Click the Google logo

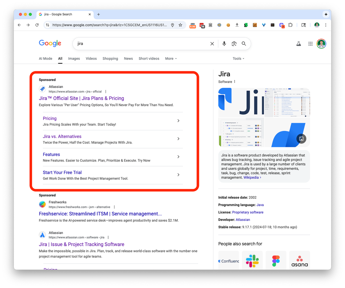point(50,44)
